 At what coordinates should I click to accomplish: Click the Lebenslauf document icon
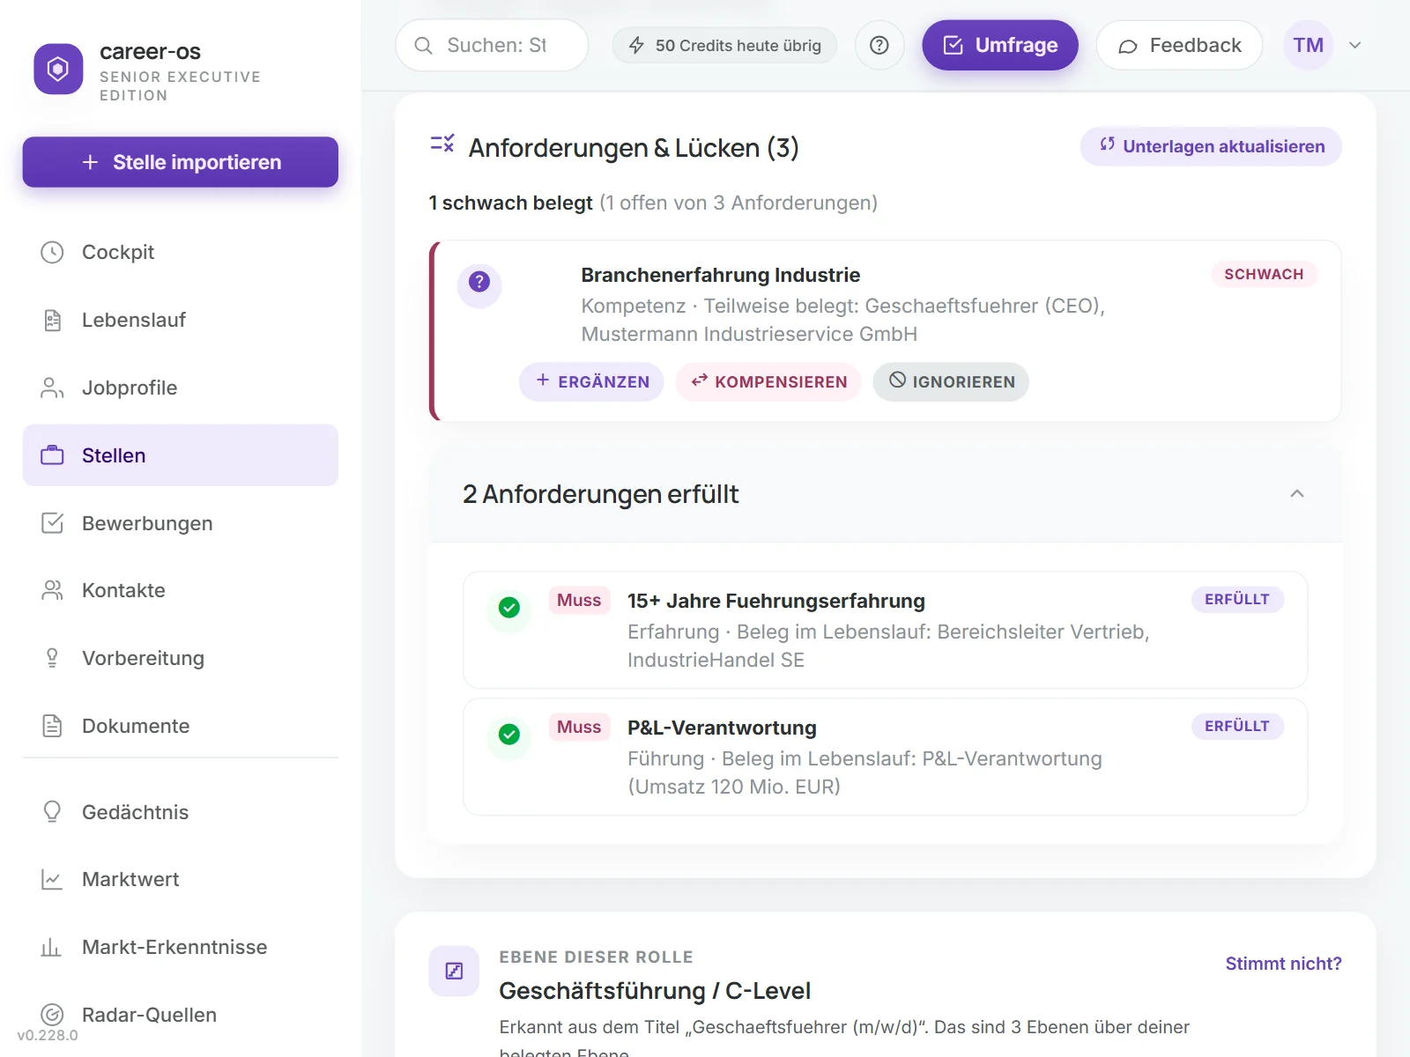tap(52, 320)
